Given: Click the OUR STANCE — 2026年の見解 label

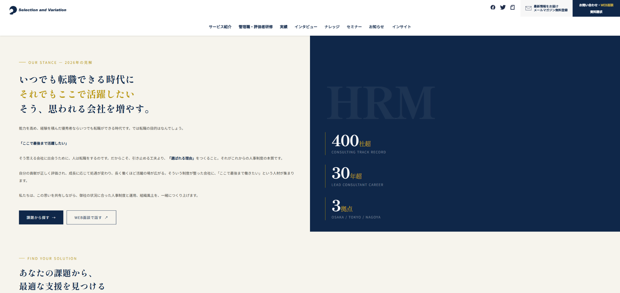Looking at the screenshot, I should 60,63.
